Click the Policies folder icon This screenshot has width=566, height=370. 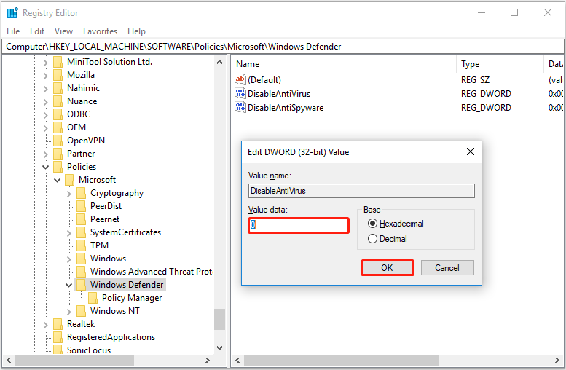coord(58,167)
